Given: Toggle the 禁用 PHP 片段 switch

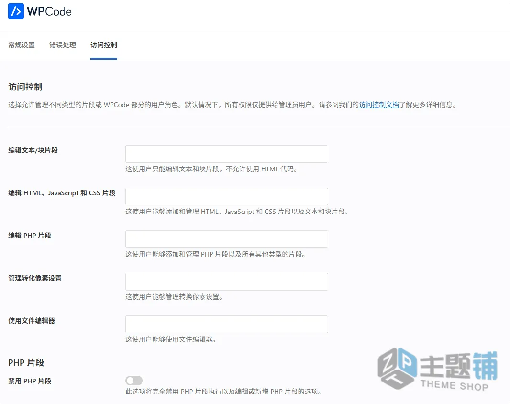Looking at the screenshot, I should pyautogui.click(x=134, y=381).
